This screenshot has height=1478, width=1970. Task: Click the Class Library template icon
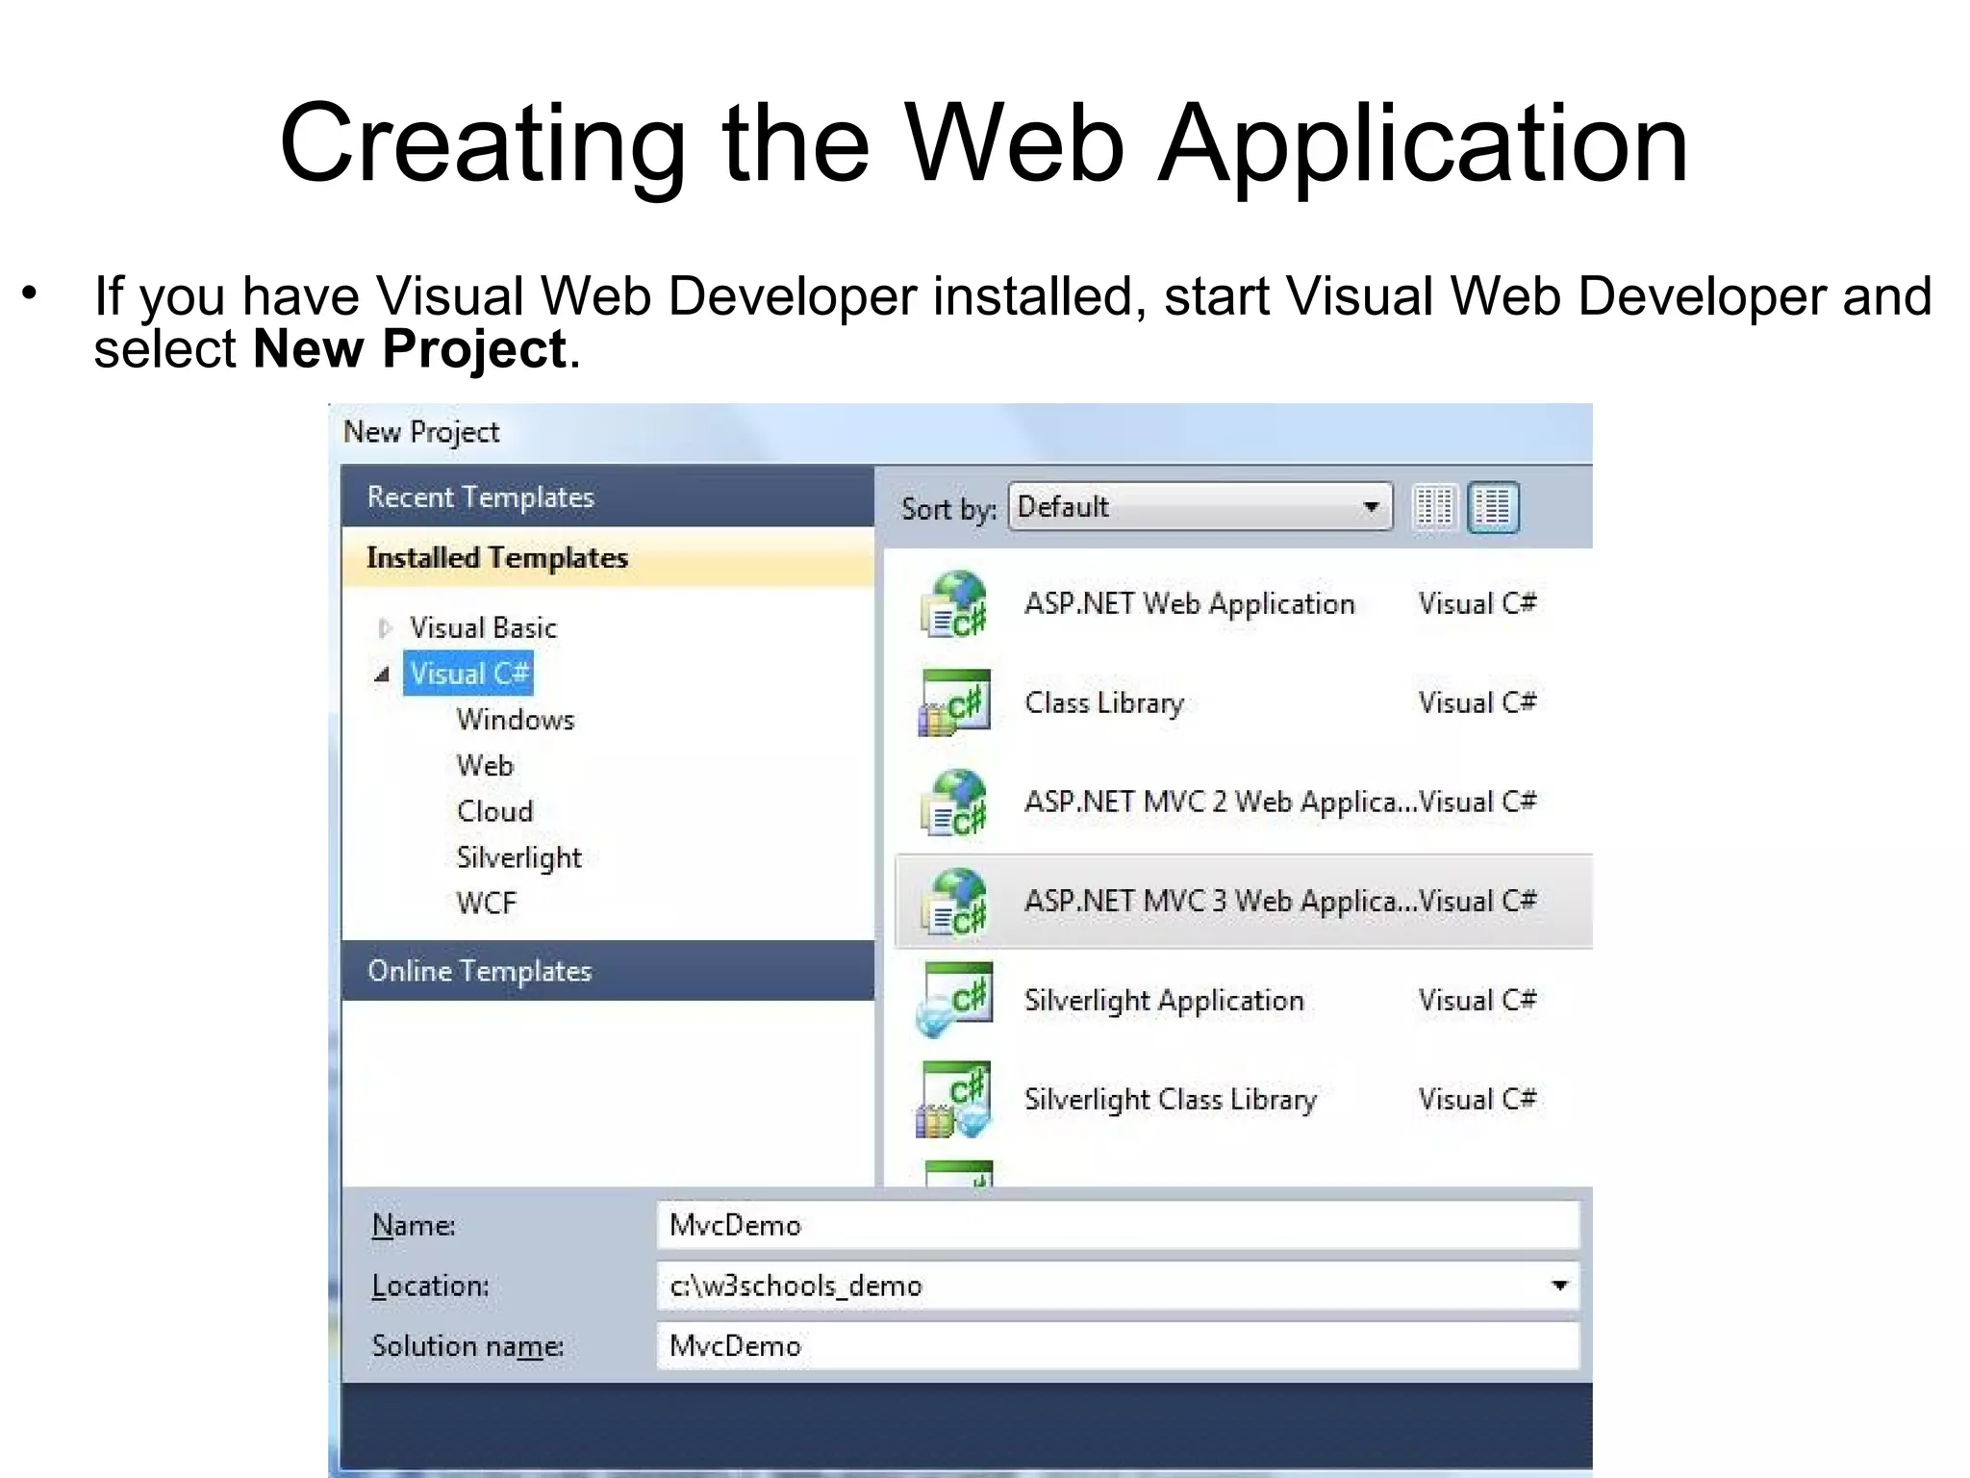[x=953, y=703]
